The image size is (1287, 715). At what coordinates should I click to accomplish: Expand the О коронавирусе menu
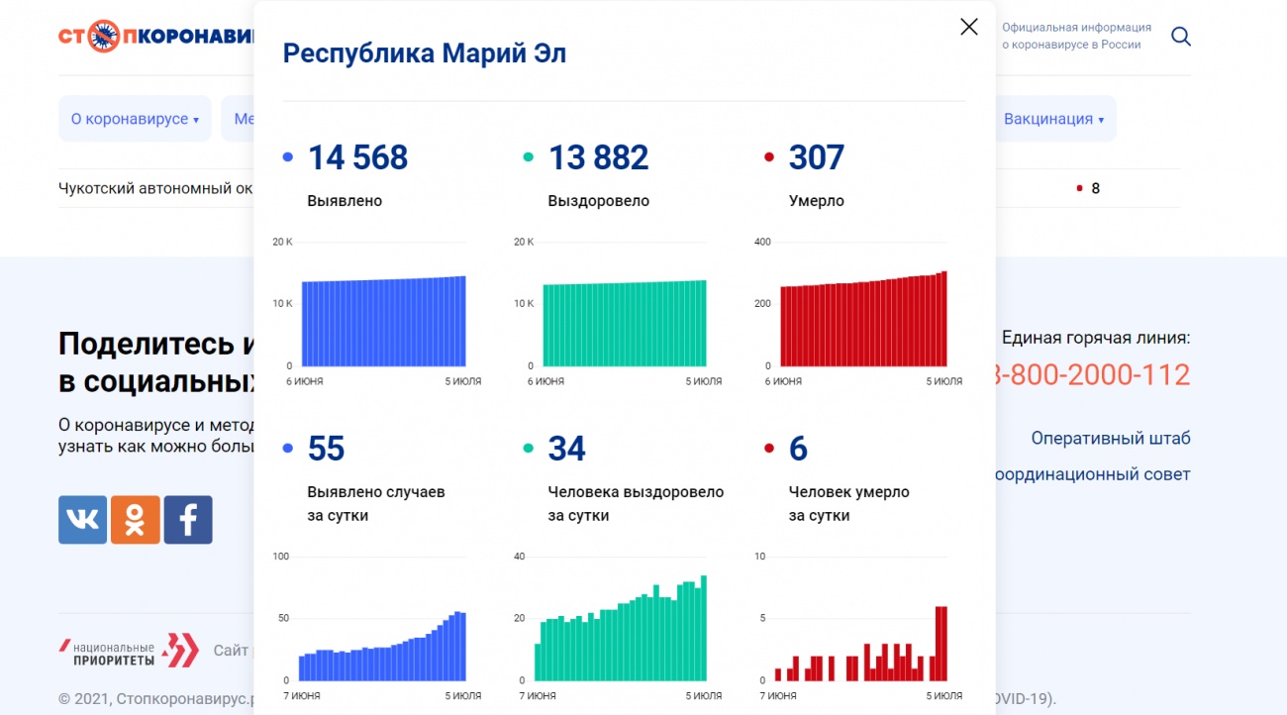pos(135,119)
